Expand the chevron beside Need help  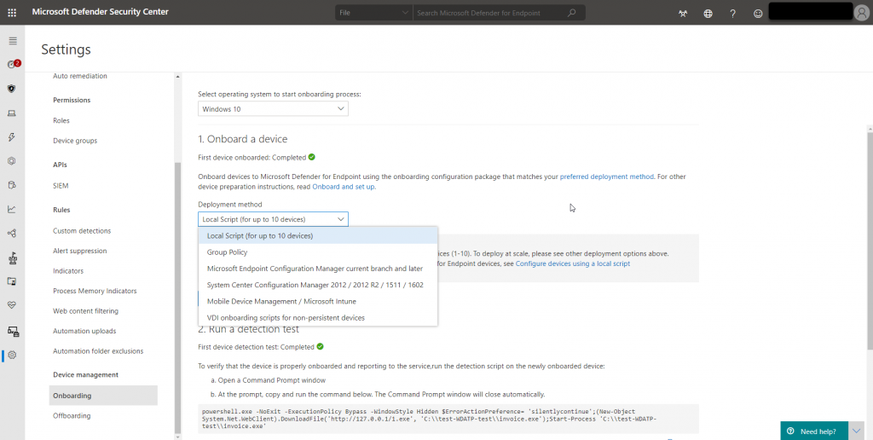[856, 431]
